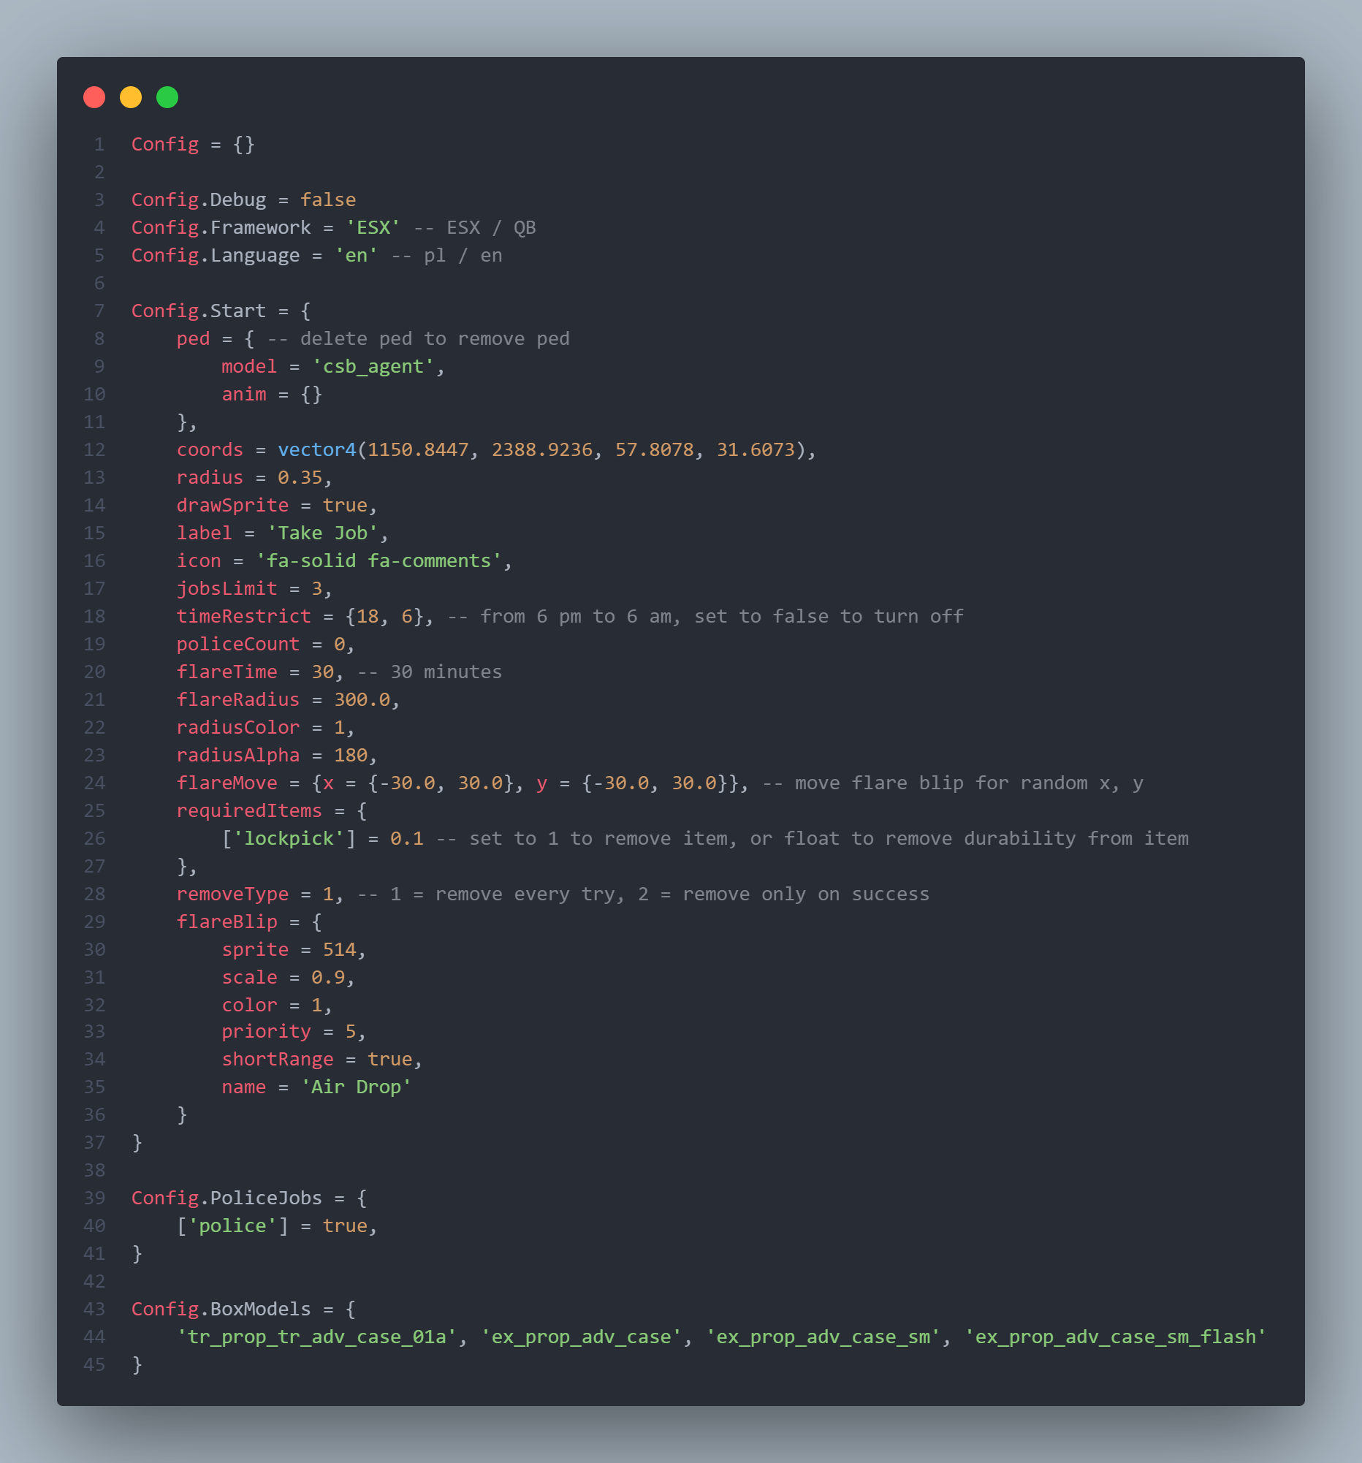
Task: Click the timeRestrict key
Action: [243, 616]
